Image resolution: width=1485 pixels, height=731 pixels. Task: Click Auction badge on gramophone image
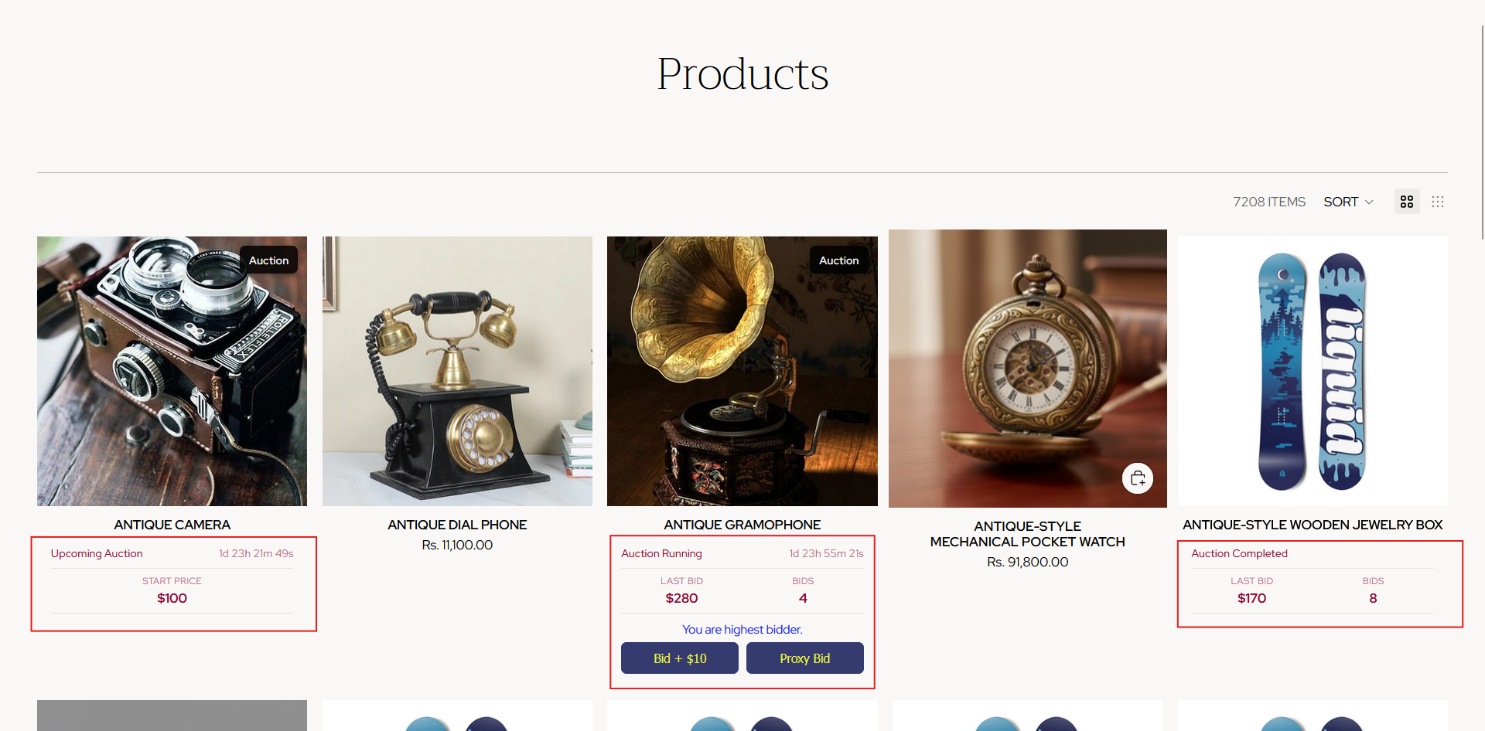pos(839,260)
